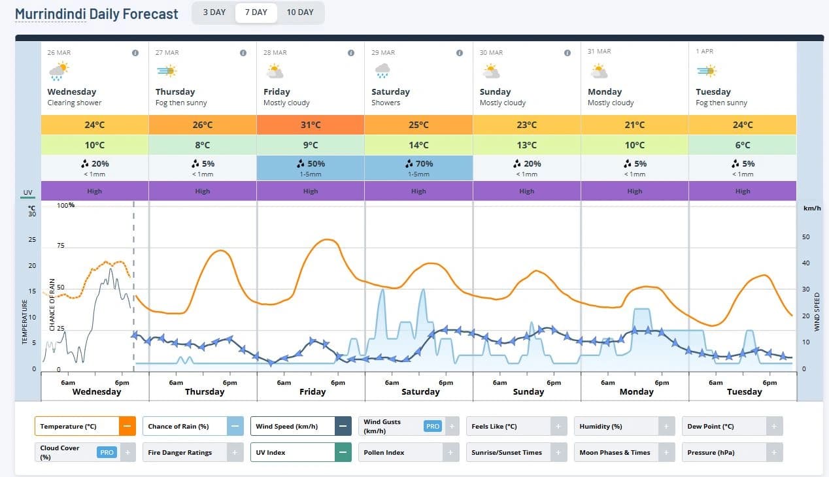
Task: Click Tuesday's High UV bar
Action: (x=743, y=191)
